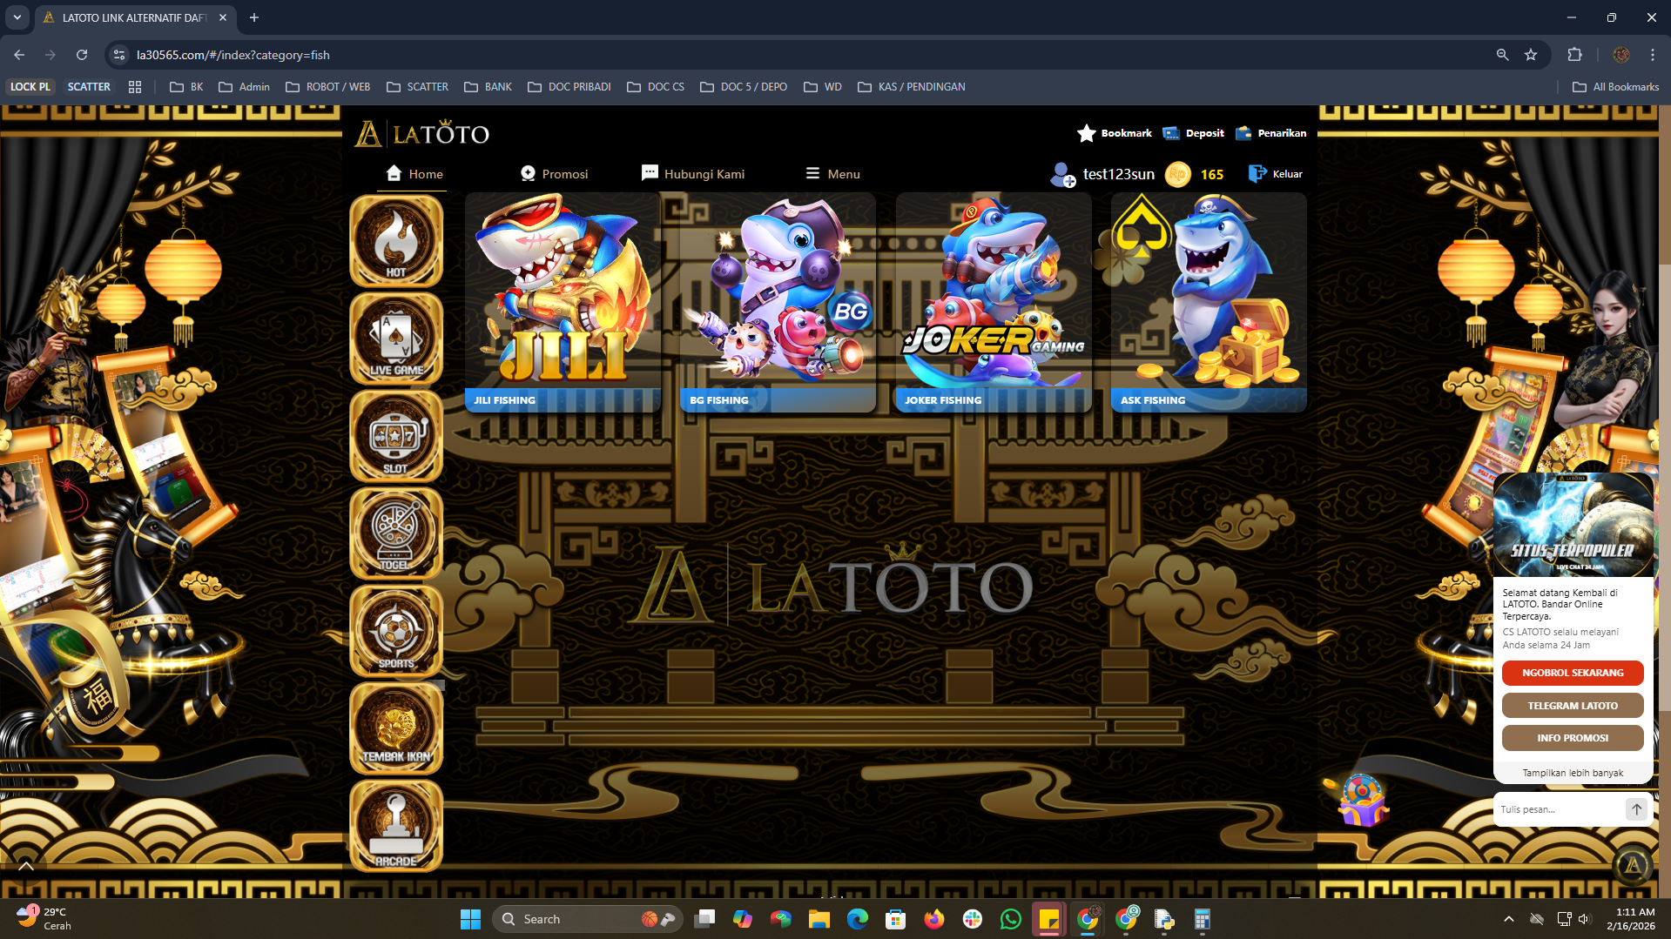This screenshot has width=1671, height=939.
Task: Open Hubungi Kami contact page
Action: 693,174
